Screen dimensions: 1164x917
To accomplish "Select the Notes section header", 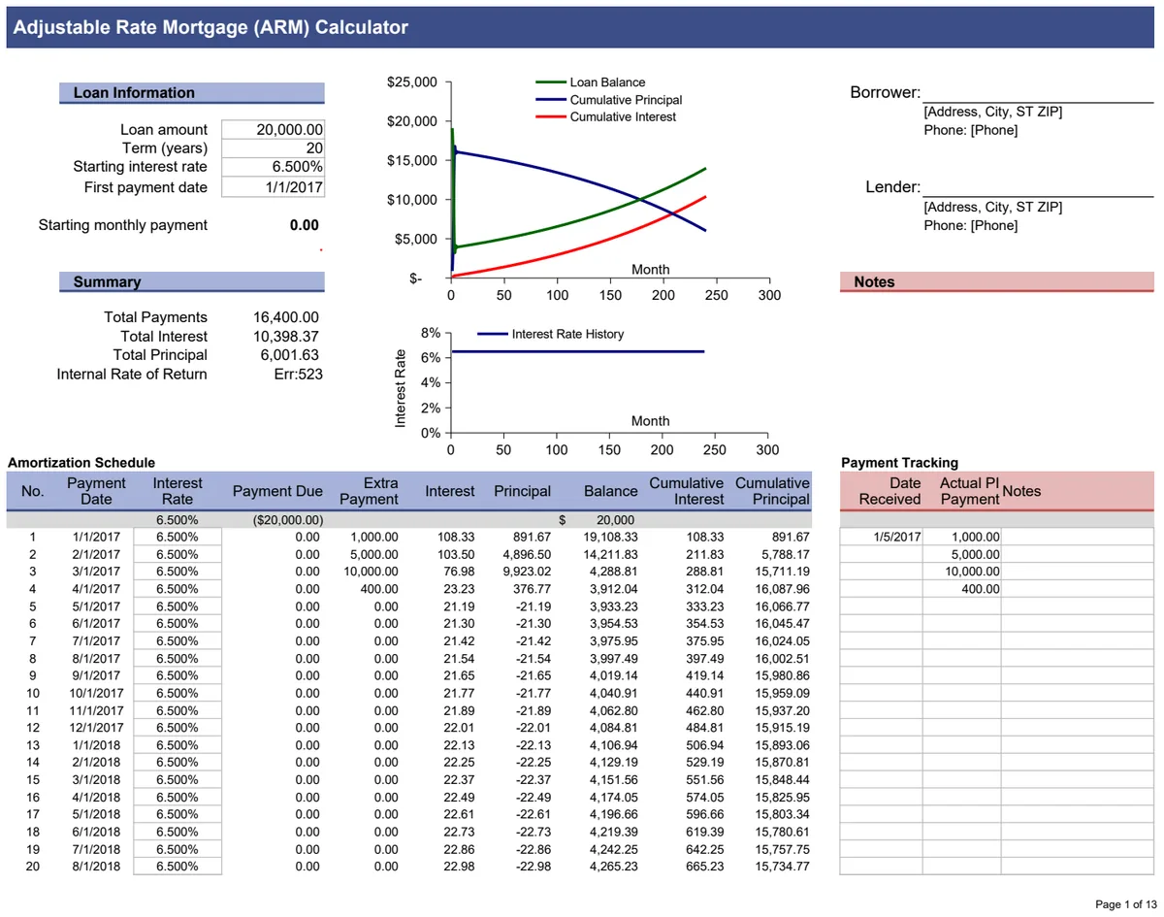I will [997, 282].
